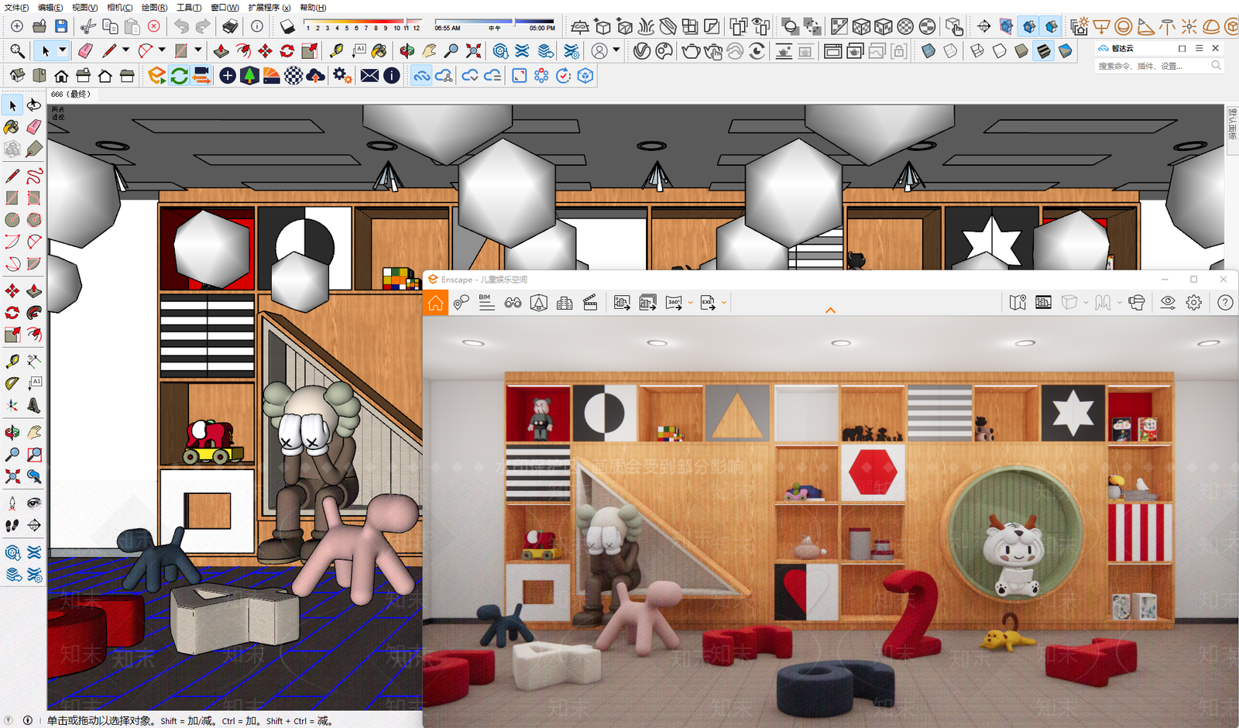Expand the select tool dropdown arrow
Image resolution: width=1239 pixels, height=728 pixels.
coord(62,50)
